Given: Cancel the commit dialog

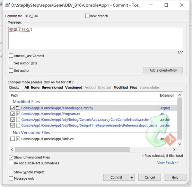Looking at the screenshot, I should (149, 177).
